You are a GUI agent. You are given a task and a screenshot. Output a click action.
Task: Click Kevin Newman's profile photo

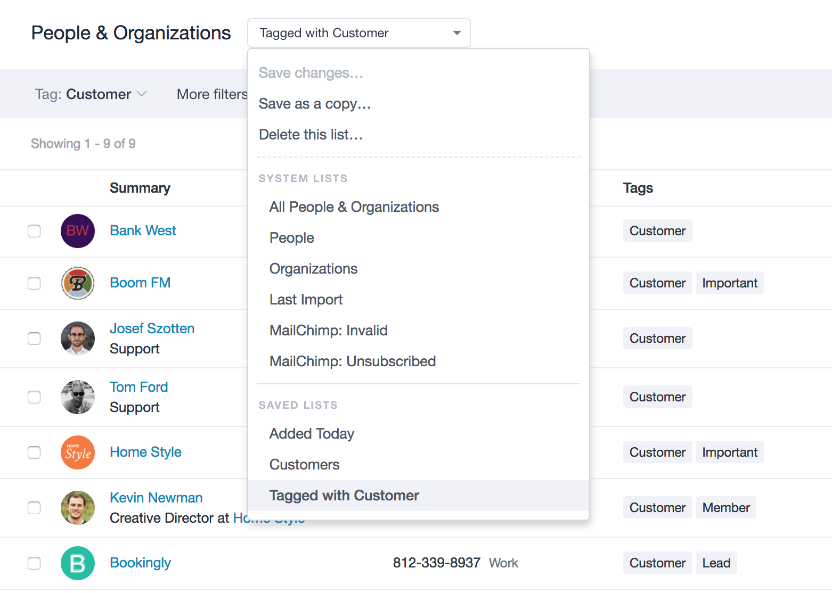pos(78,508)
